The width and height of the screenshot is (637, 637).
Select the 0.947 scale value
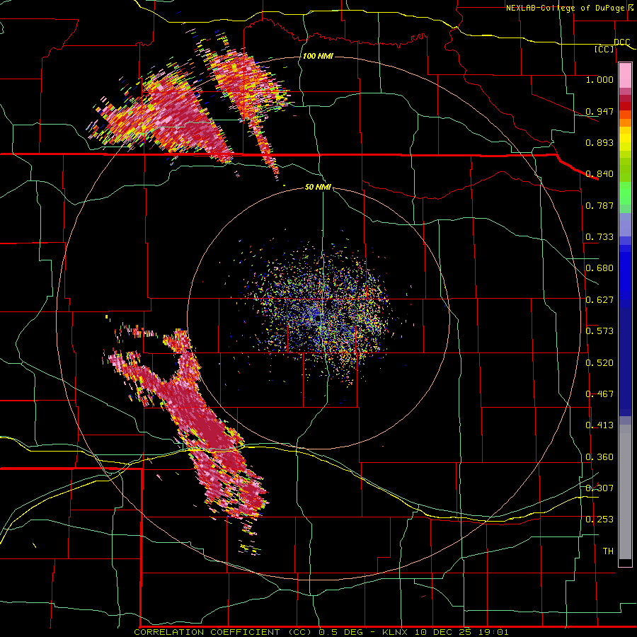(599, 111)
